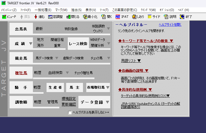Click the 競走馬 button

click(21, 58)
